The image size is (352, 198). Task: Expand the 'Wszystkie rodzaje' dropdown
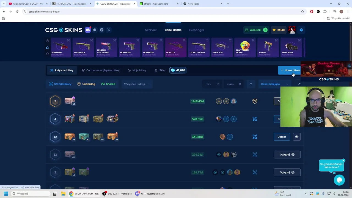(x=137, y=84)
